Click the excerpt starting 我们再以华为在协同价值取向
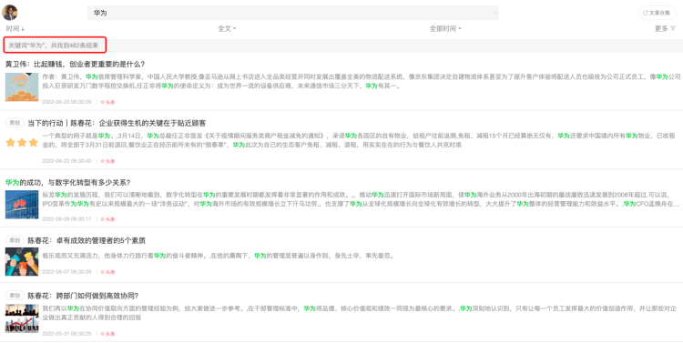 (x=360, y=313)
